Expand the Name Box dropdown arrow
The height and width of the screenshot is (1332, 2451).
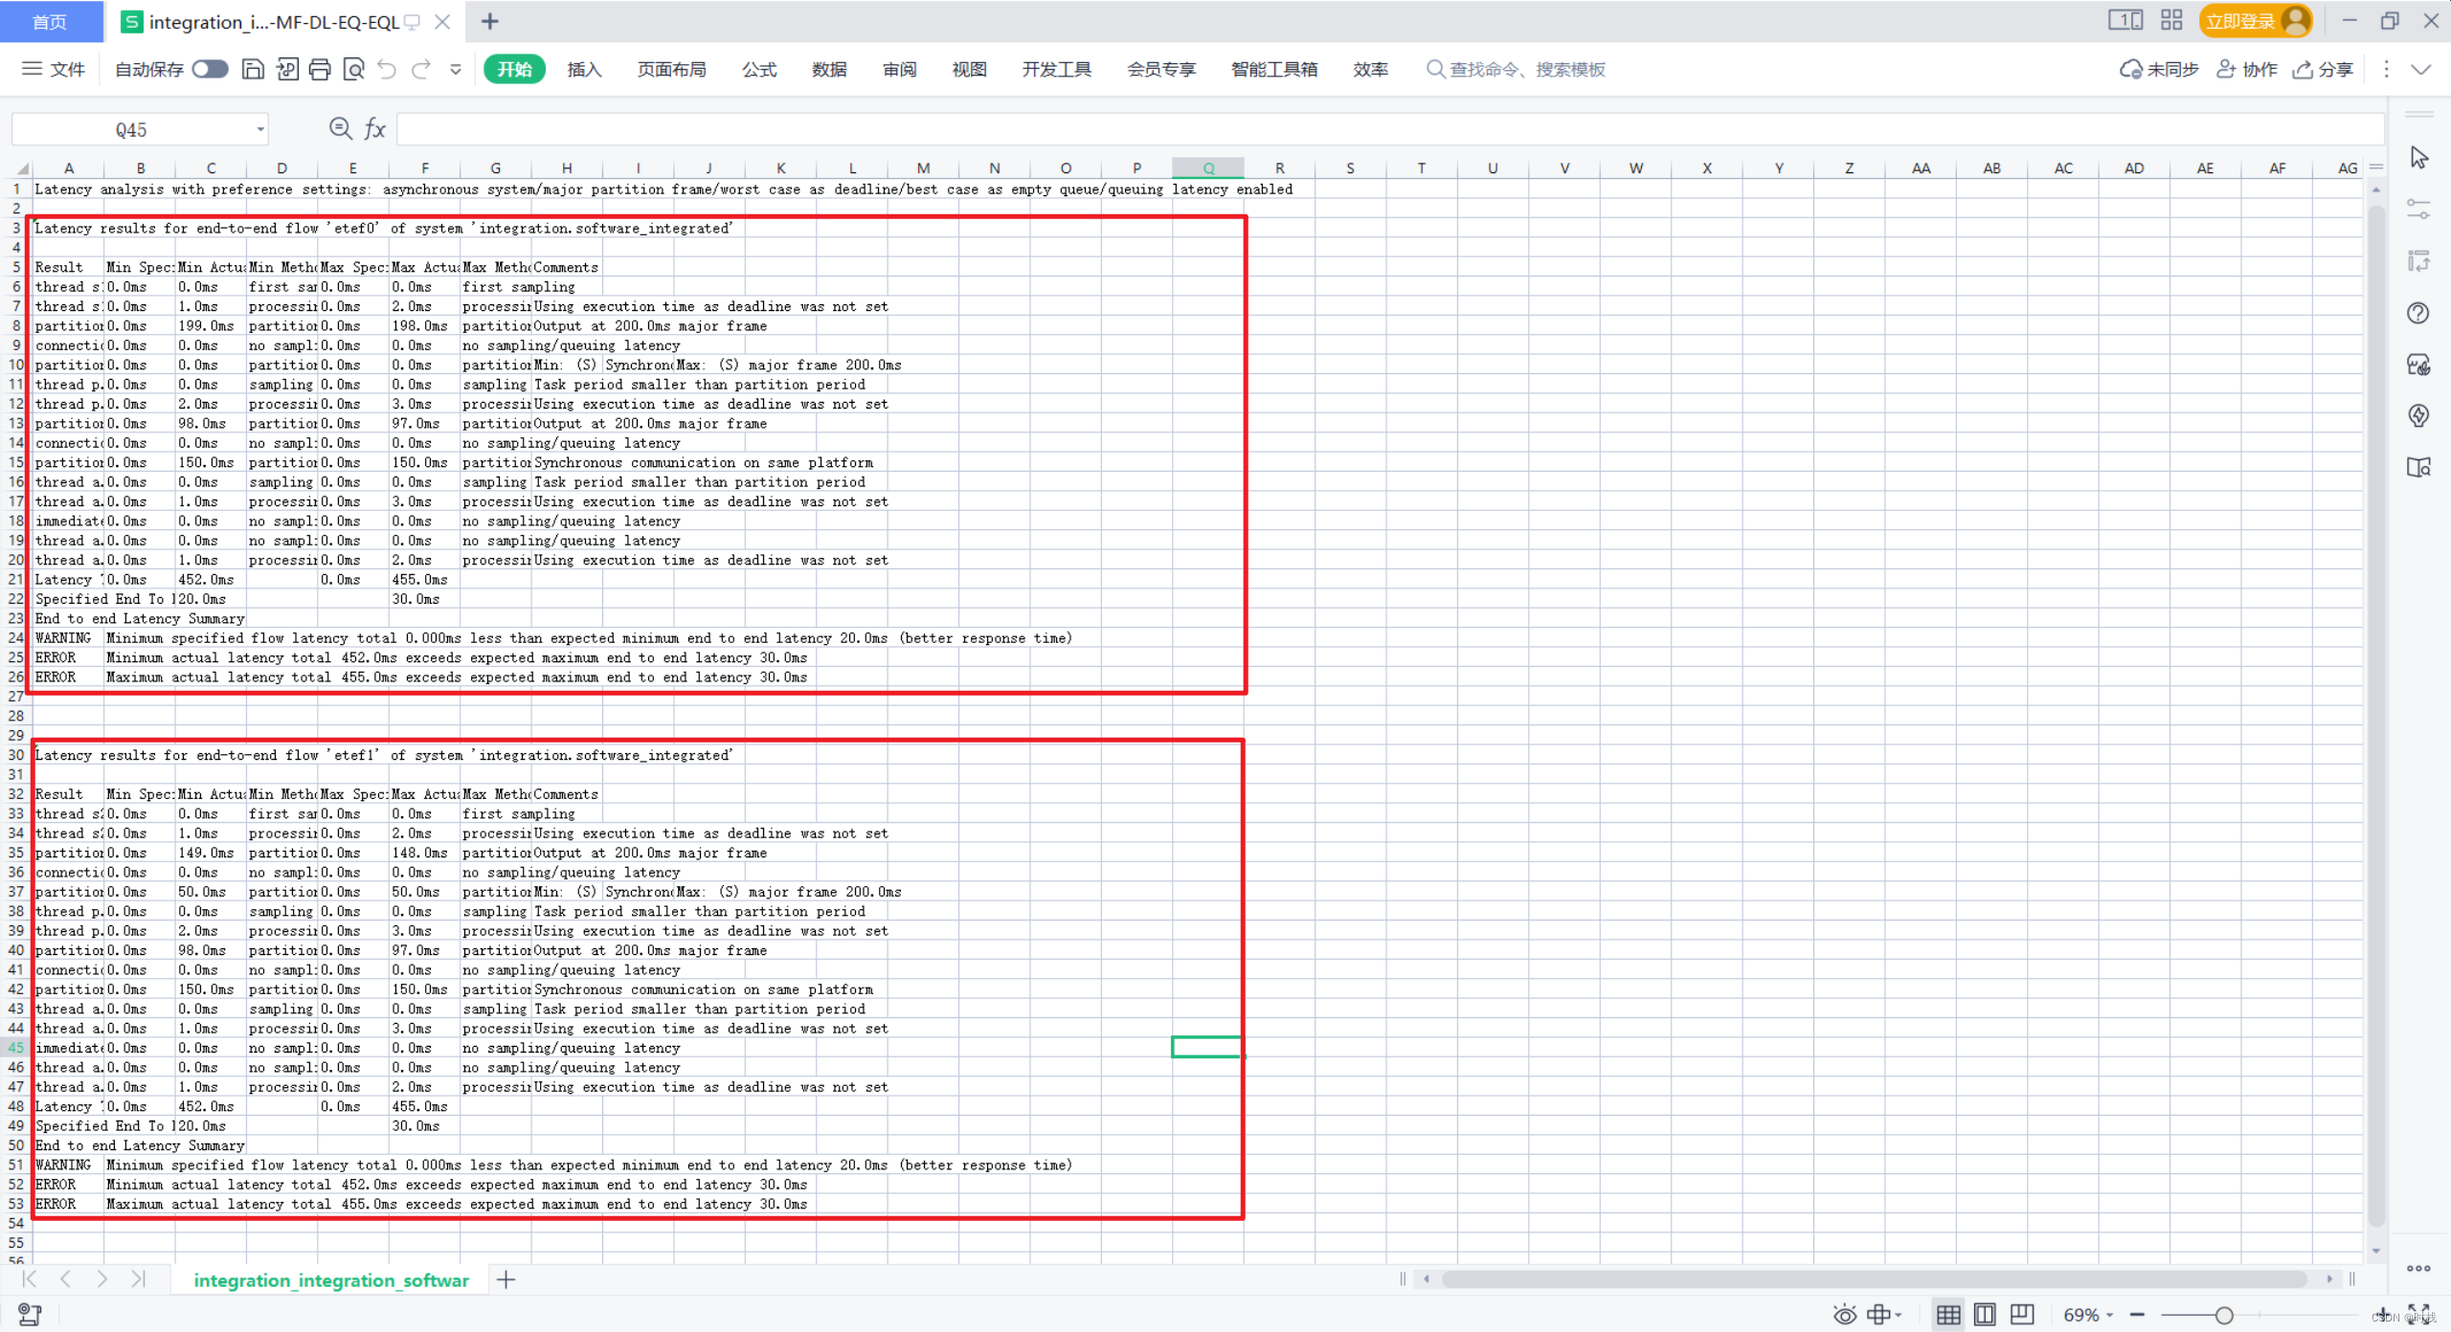259,129
